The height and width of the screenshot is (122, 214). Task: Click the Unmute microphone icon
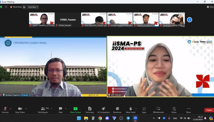coord(5,109)
